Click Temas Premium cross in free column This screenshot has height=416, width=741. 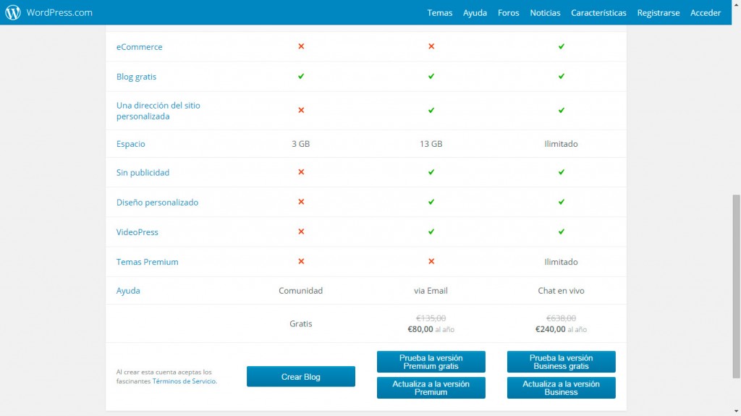pyautogui.click(x=301, y=261)
